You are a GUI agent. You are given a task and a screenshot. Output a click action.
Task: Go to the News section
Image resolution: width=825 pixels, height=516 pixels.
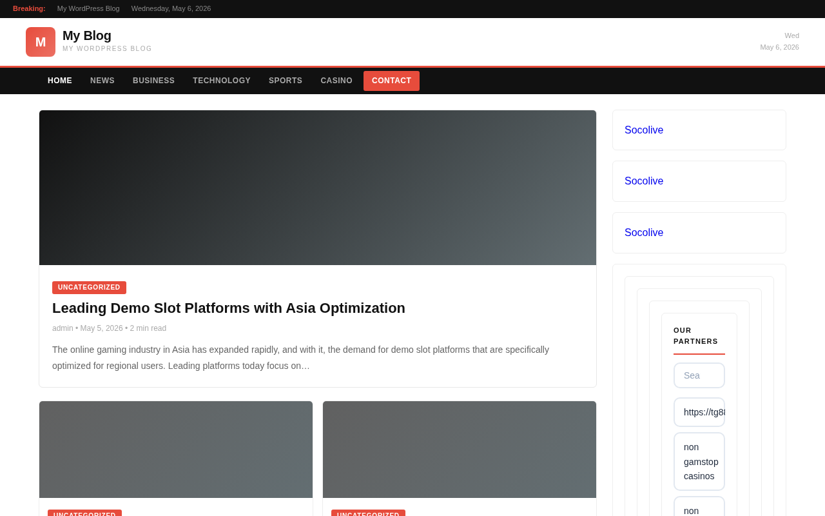pos(102,81)
